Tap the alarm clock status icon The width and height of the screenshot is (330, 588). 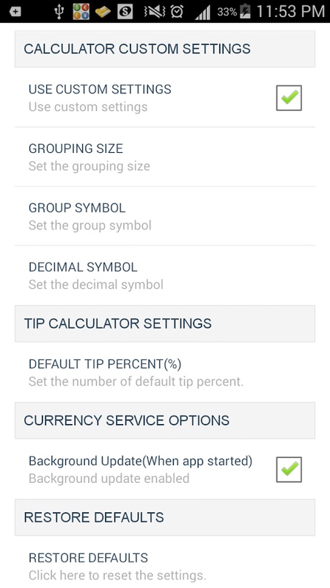coord(177,12)
